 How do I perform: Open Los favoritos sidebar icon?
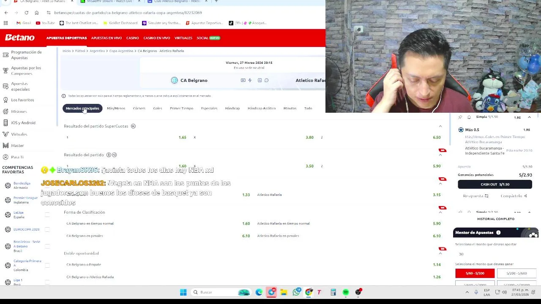click(5, 100)
